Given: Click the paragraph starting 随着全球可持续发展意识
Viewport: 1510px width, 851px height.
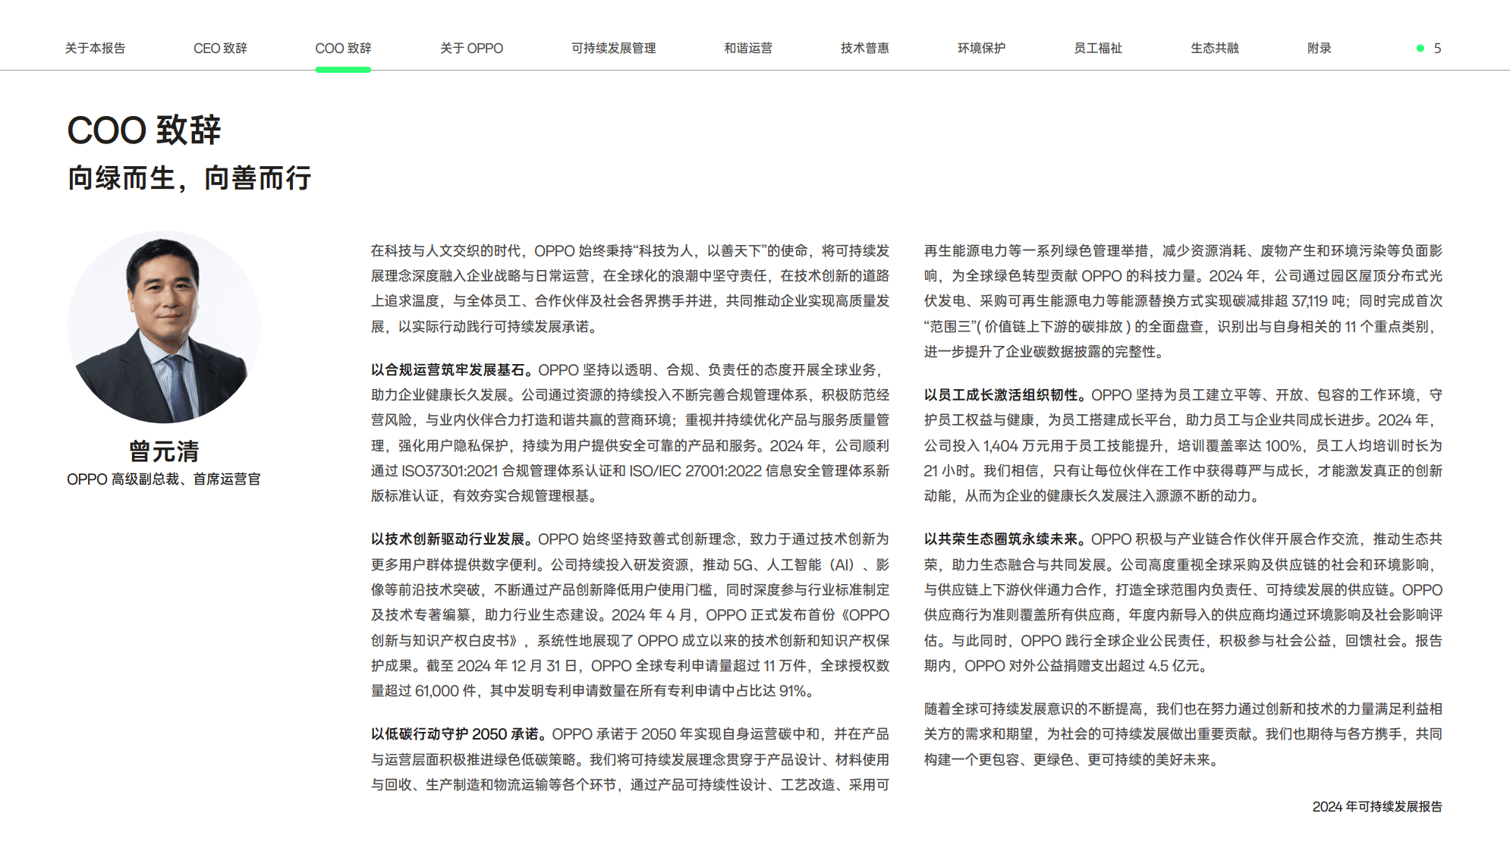Looking at the screenshot, I should pyautogui.click(x=1183, y=734).
